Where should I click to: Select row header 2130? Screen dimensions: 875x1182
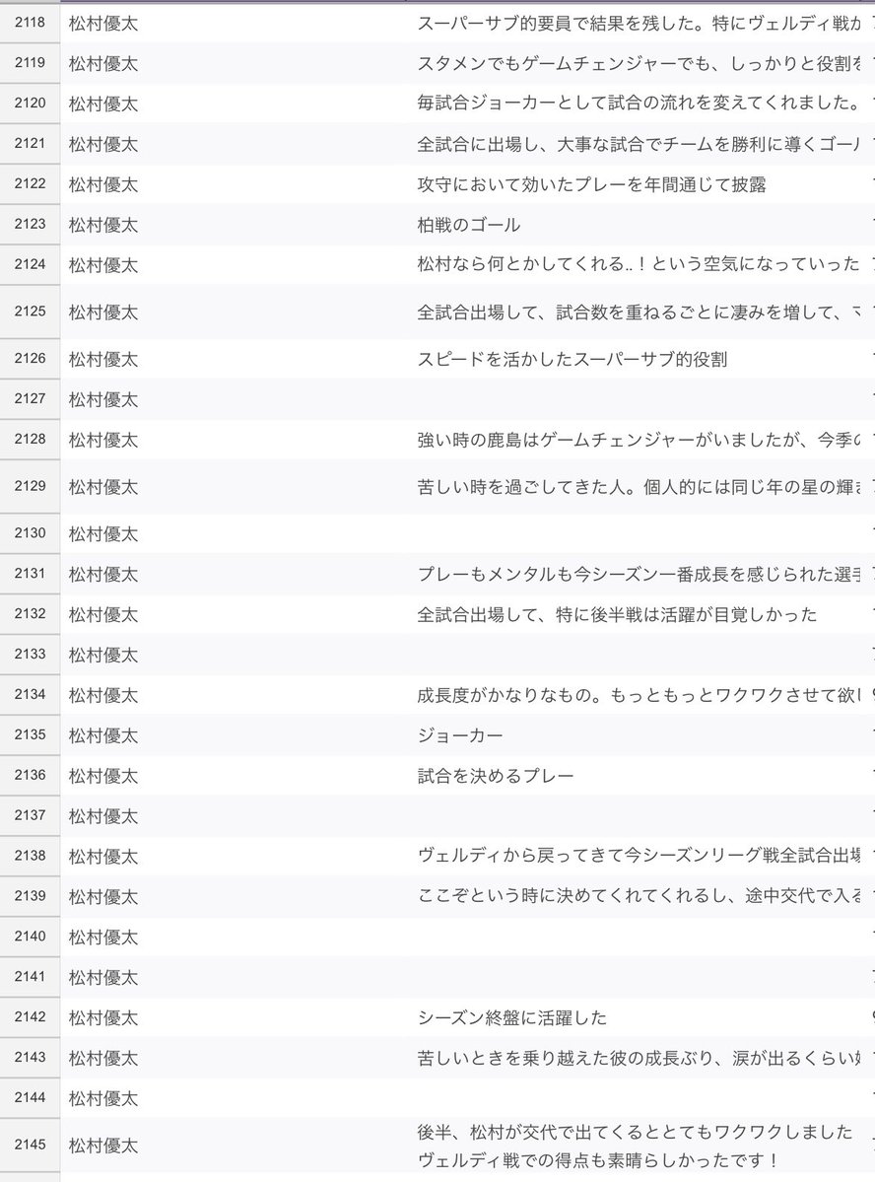[30, 533]
